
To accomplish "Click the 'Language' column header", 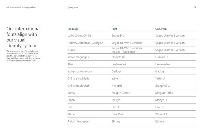I will (73, 29).
